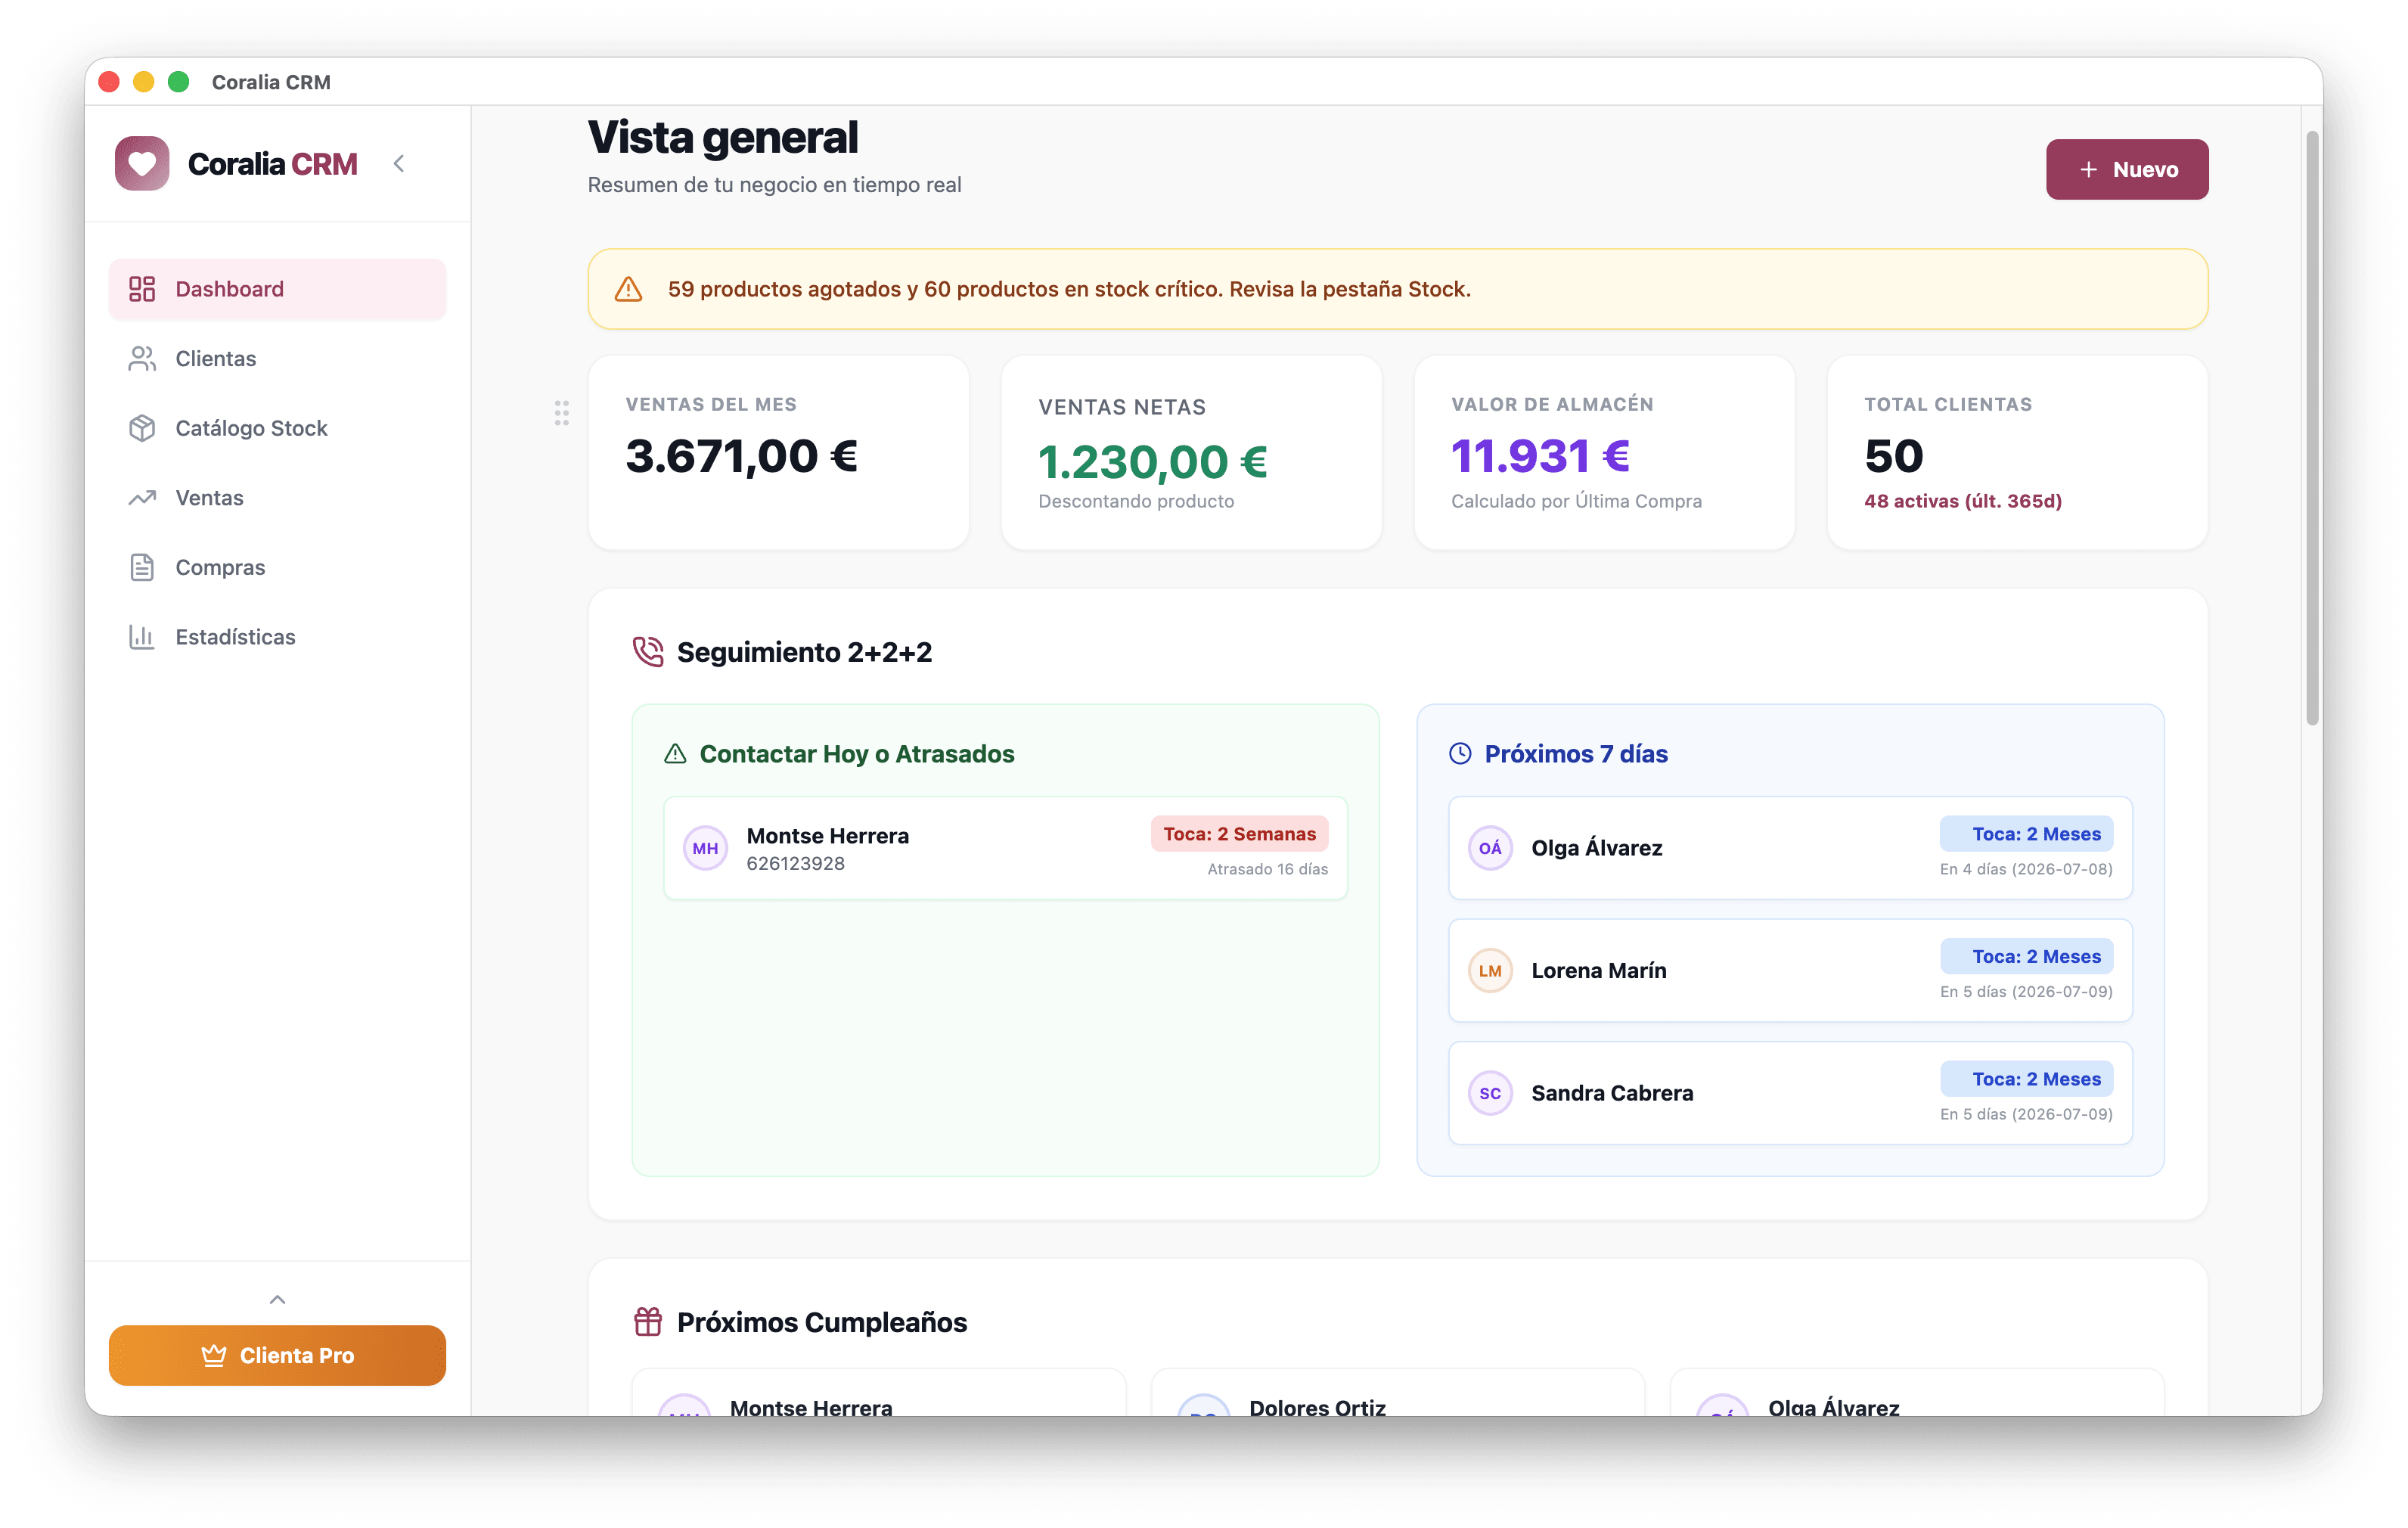Click 'En 4 días (2026-07-08)' date text
Image resolution: width=2408 pixels, height=1528 pixels.
point(2026,869)
